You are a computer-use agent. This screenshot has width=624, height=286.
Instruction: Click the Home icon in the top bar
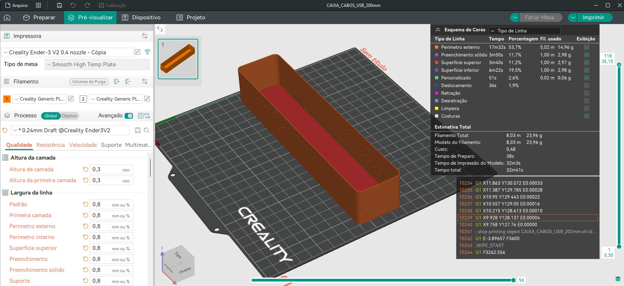7,17
